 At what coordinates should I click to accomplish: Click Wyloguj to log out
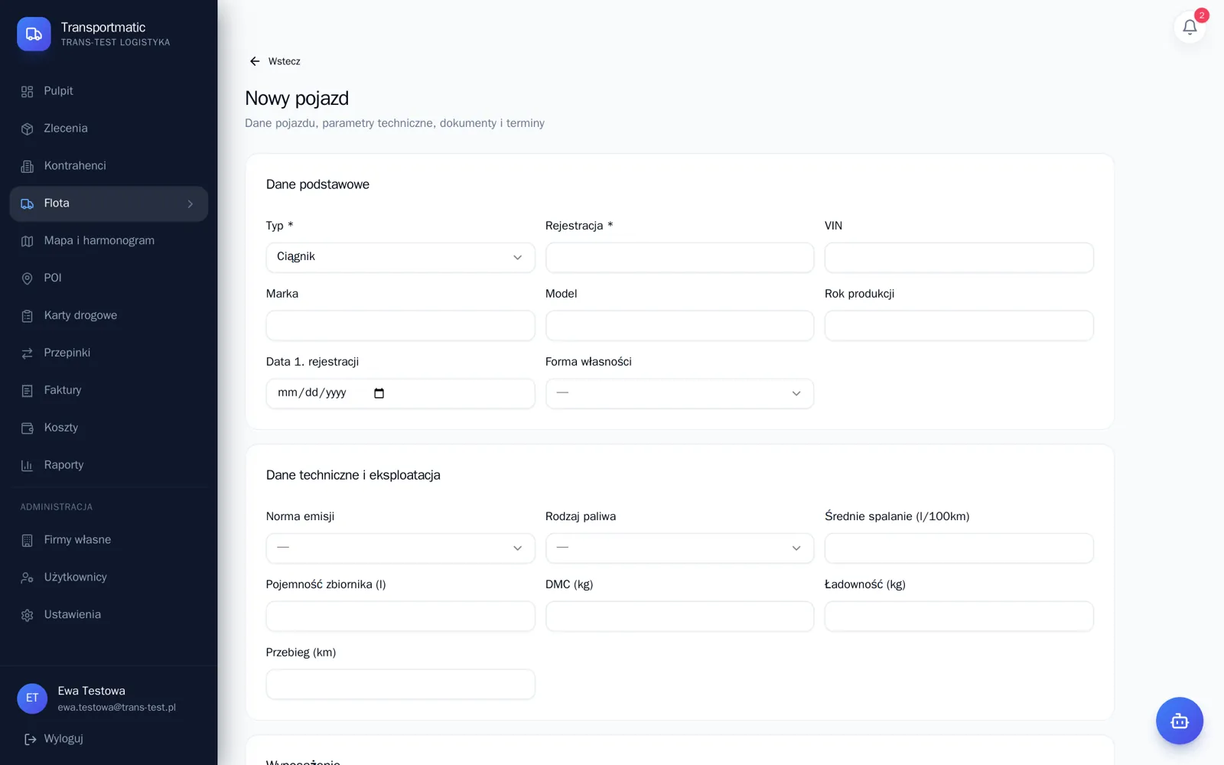54,739
